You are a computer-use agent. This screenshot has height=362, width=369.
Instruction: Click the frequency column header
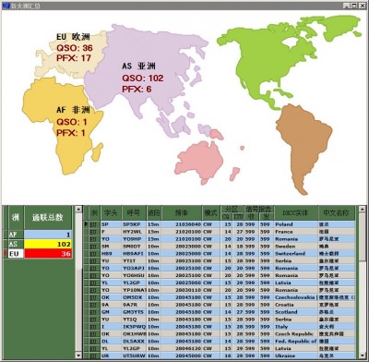point(182,212)
